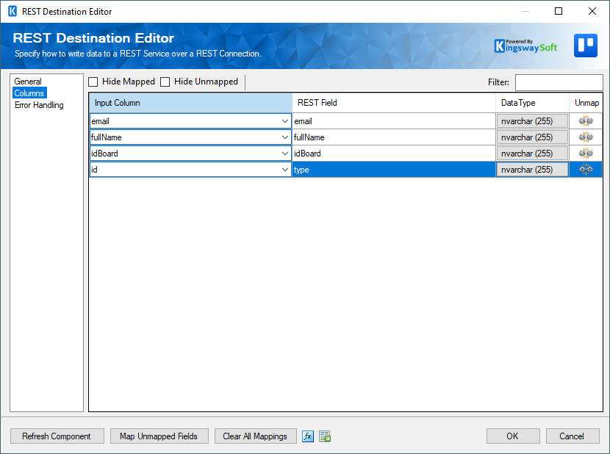The width and height of the screenshot is (610, 454).
Task: Select the Columns page
Action: pyautogui.click(x=29, y=93)
